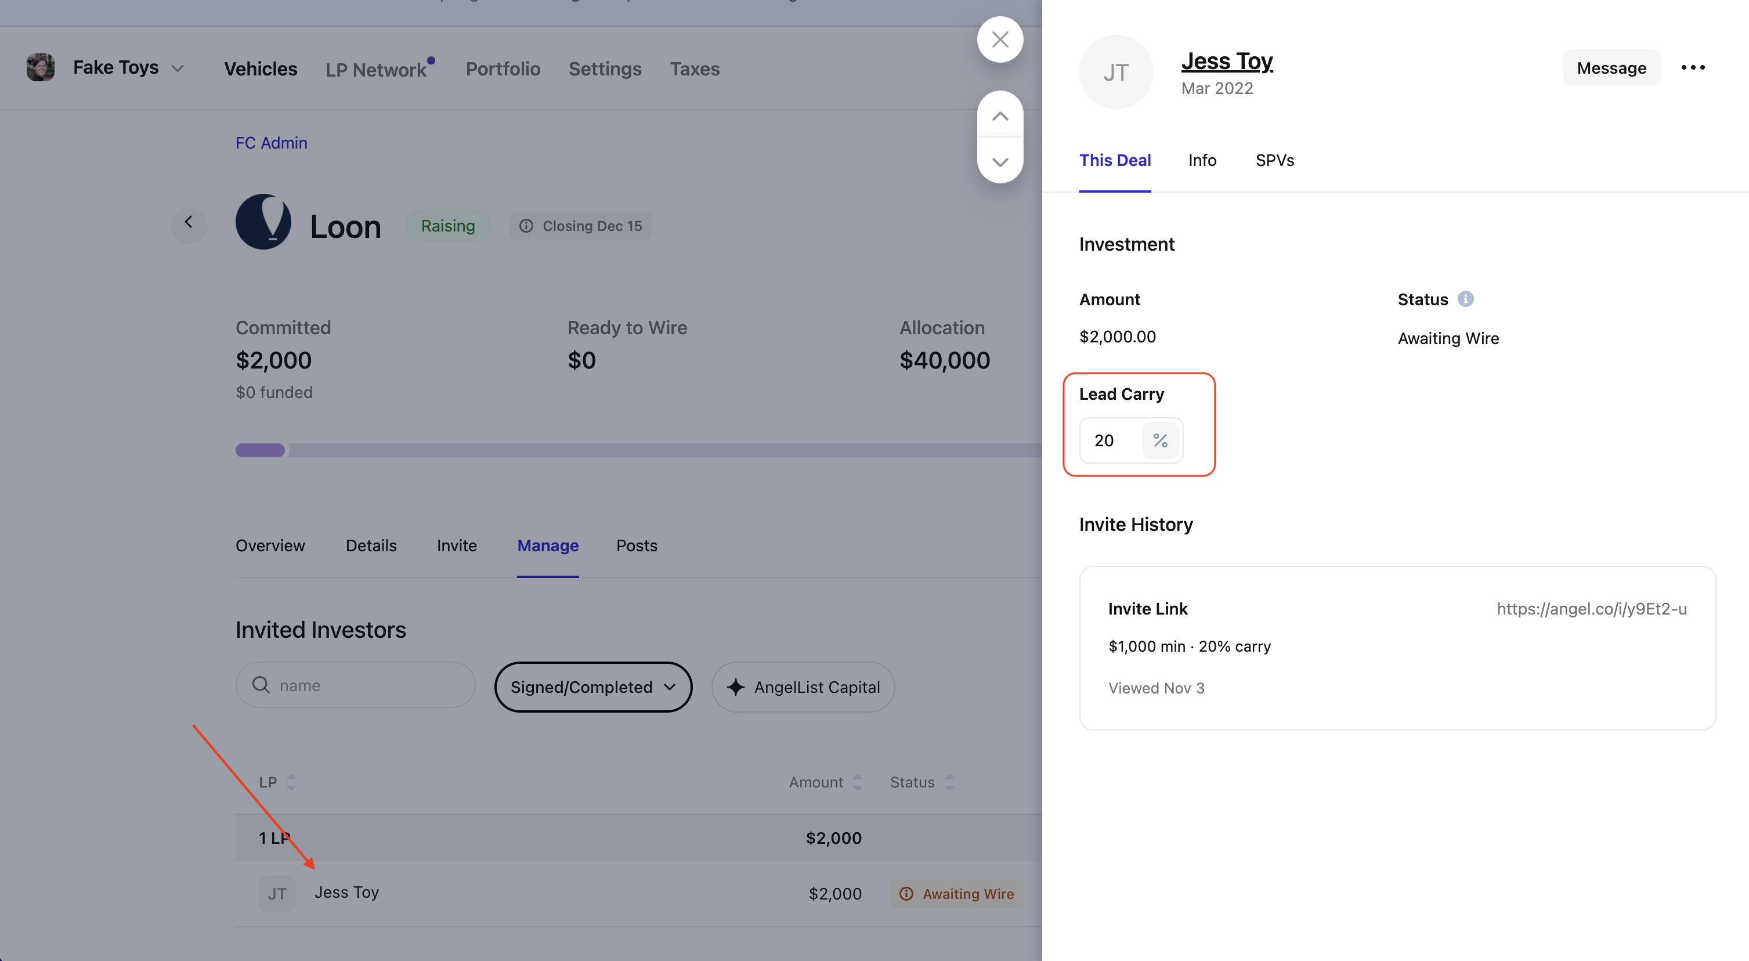Click the fundraising progress bar

[638, 450]
